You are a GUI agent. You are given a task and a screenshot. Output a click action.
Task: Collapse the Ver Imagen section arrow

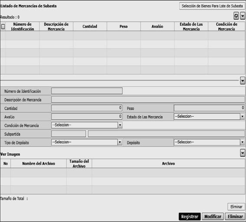[x=243, y=153]
